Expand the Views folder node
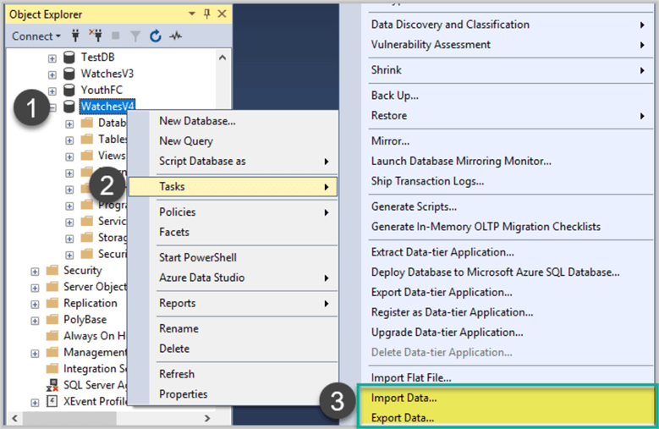 click(69, 157)
